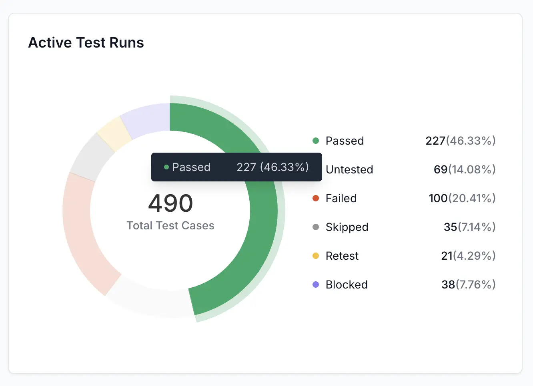Click the 227(46.33%) legend value
Image resolution: width=533 pixels, height=386 pixels.
(x=461, y=141)
